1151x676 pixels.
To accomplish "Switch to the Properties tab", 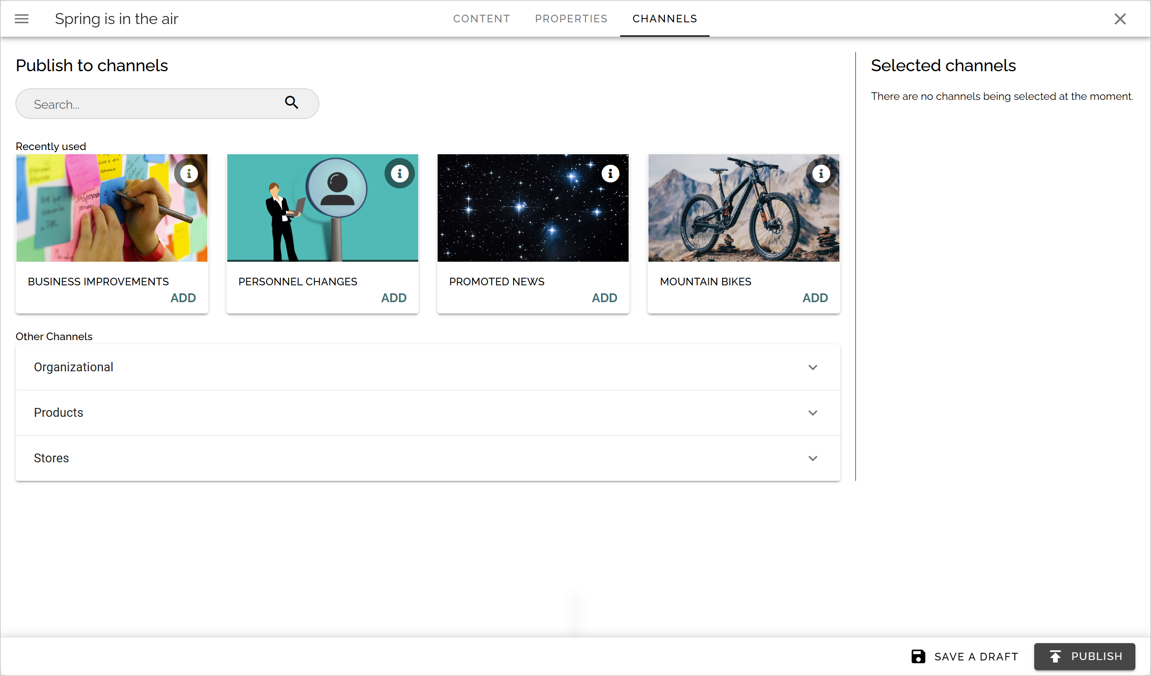I will coord(571,19).
